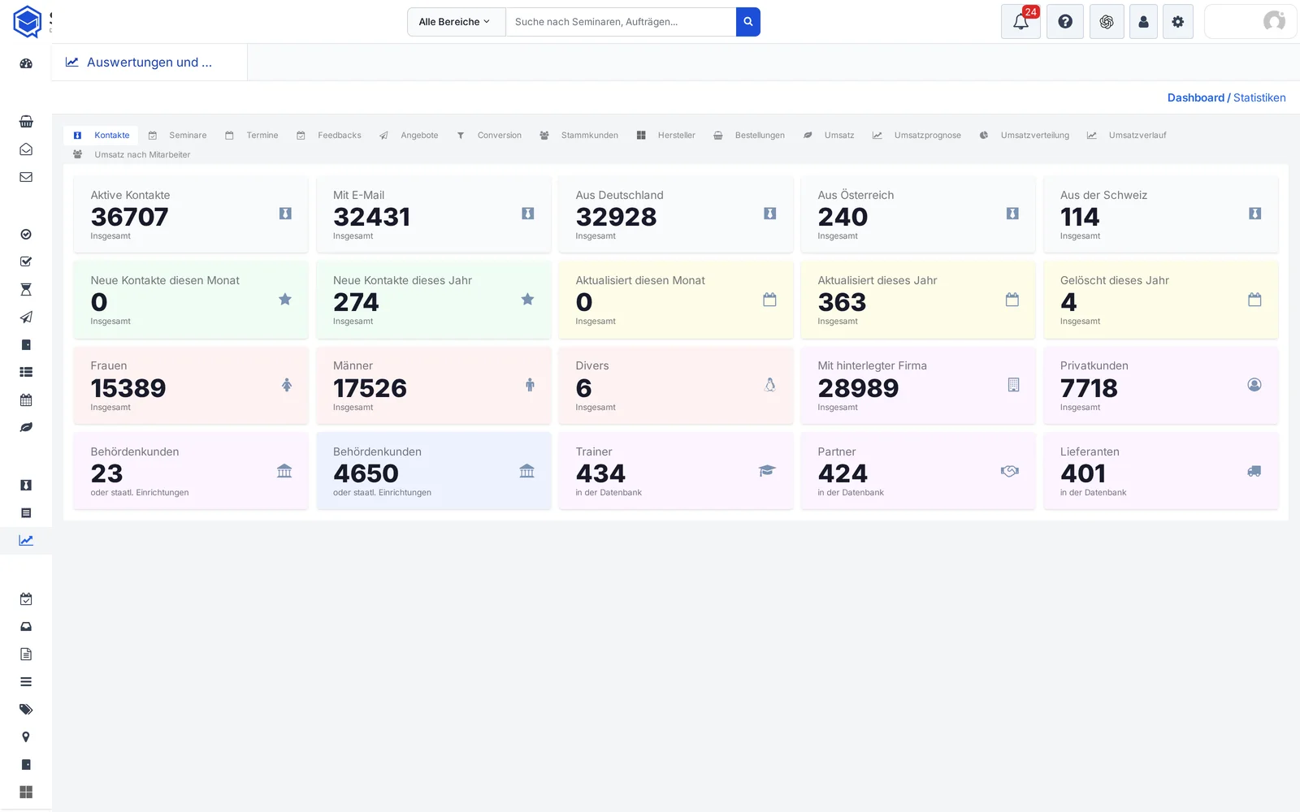This screenshot has width=1300, height=812.
Task: Follow the Dashboard breadcrumb link
Action: [1195, 97]
